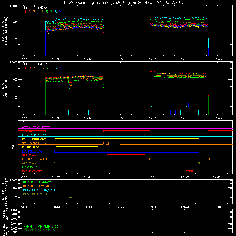Click the FLARE_FLAG label
The image size is (236, 236).
(x=31, y=147)
